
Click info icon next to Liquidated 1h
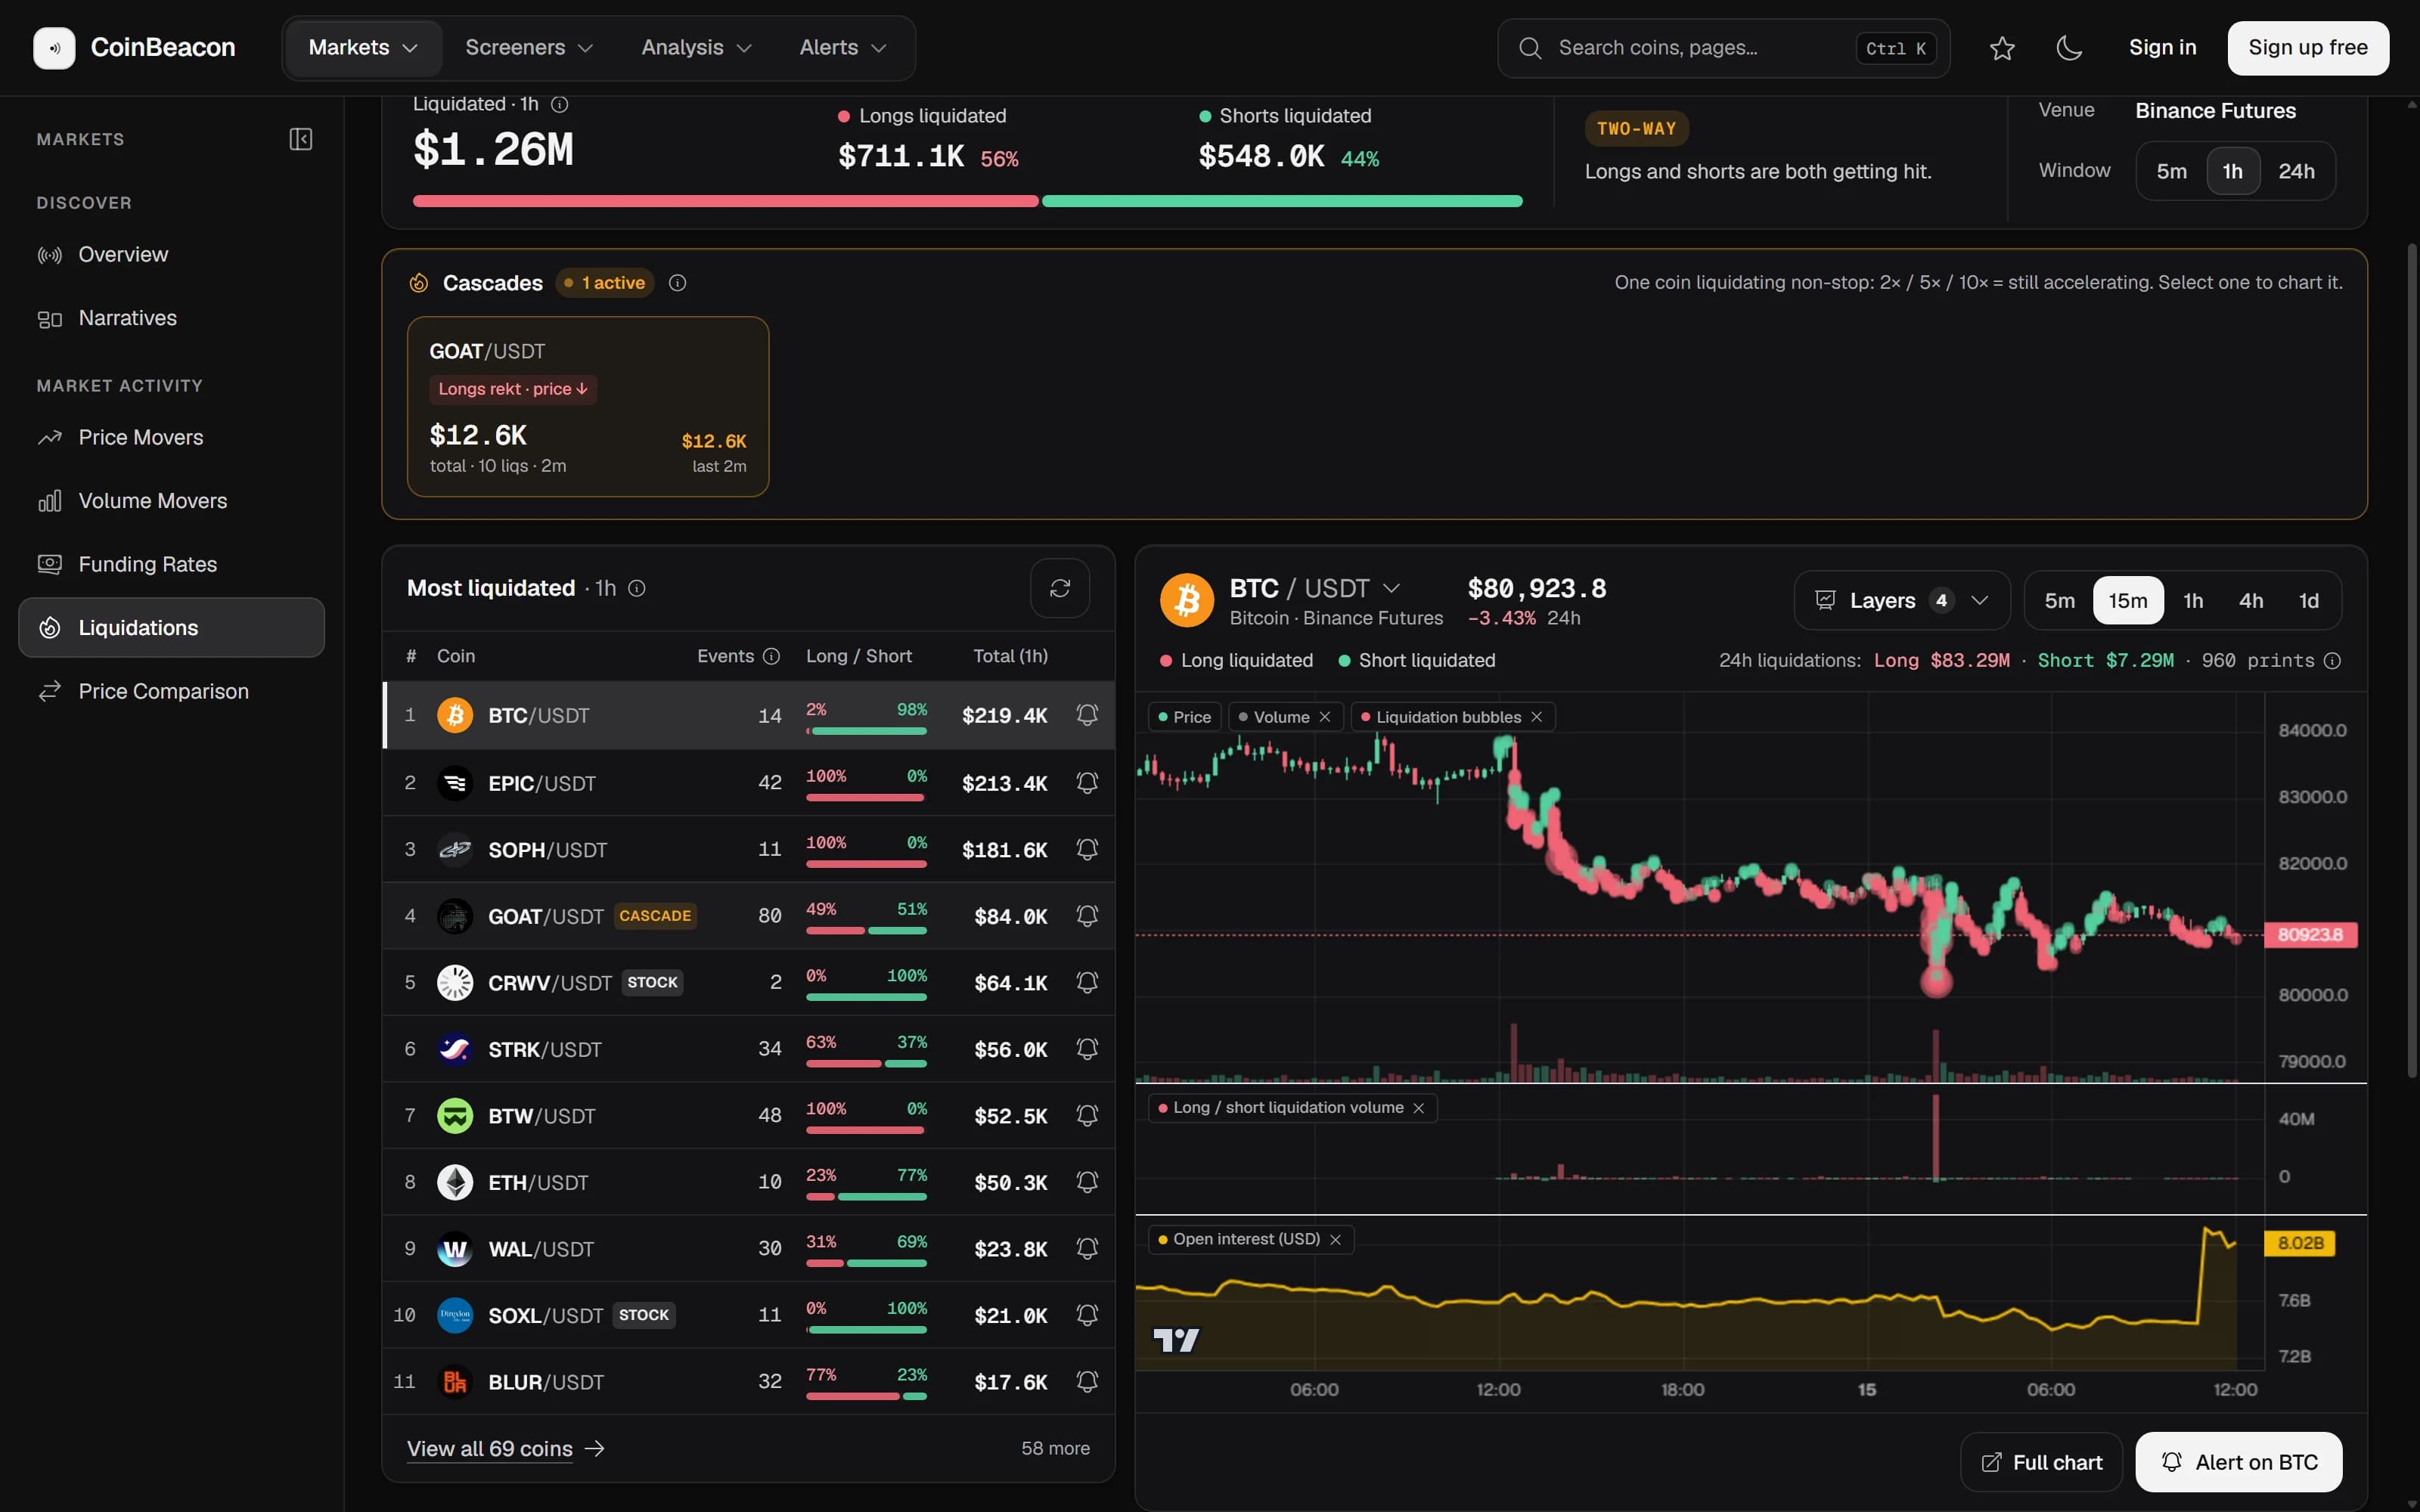(560, 104)
